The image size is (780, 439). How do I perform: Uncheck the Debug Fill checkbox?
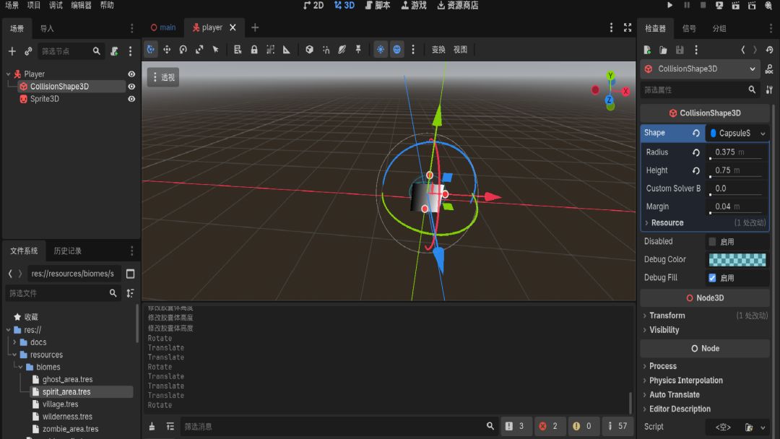pyautogui.click(x=712, y=278)
